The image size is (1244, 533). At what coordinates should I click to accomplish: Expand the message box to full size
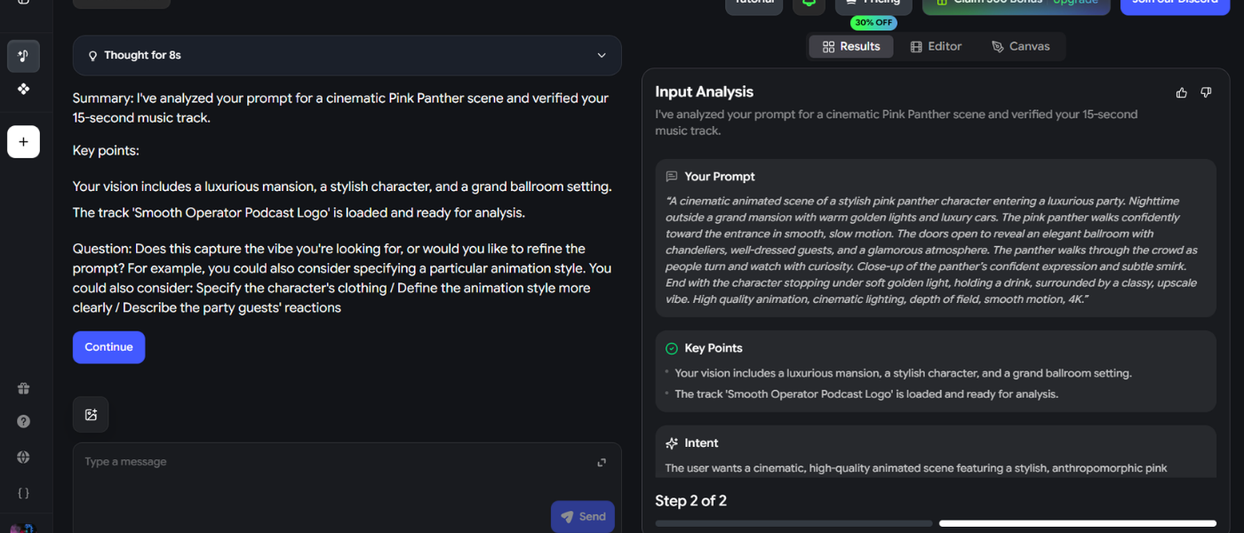click(x=602, y=462)
